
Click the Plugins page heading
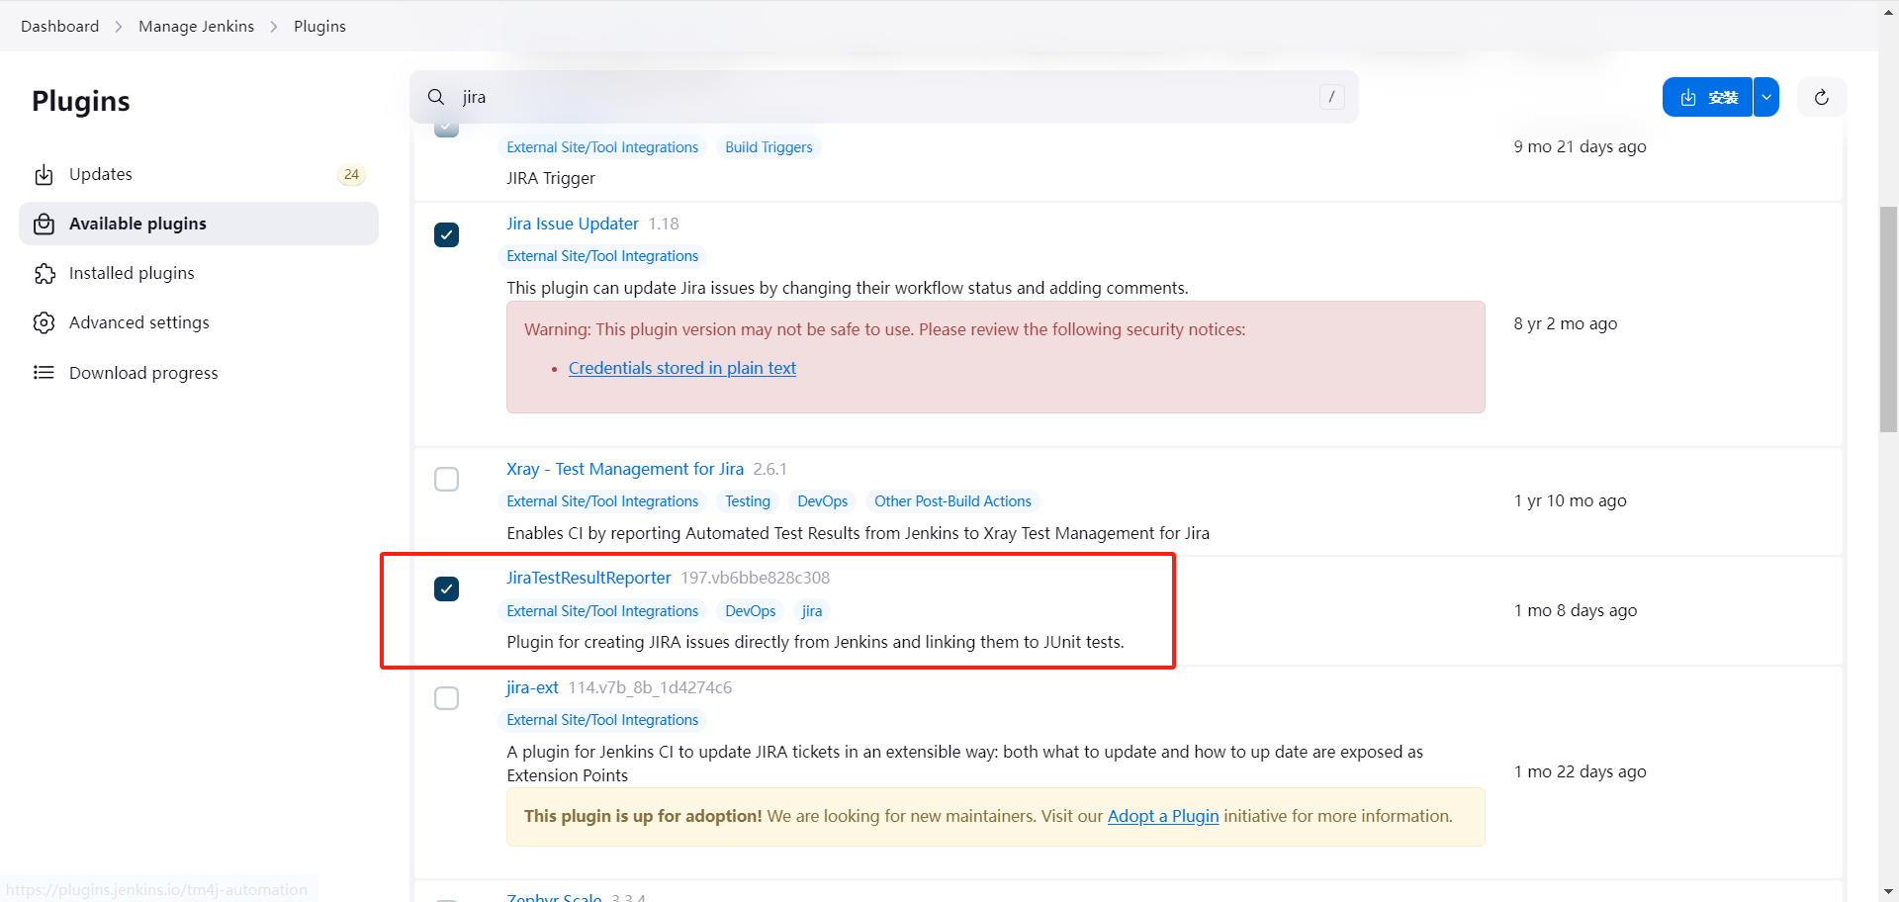[x=81, y=101]
